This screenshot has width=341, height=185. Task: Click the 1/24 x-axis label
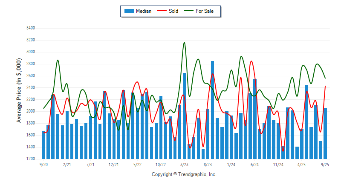click(231, 164)
